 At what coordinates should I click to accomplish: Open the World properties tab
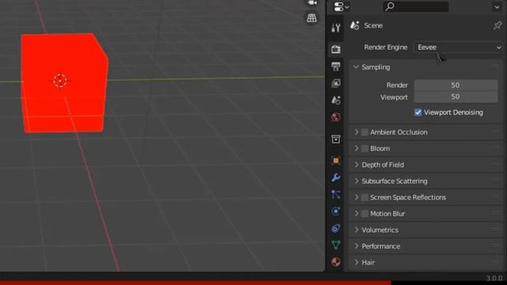pyautogui.click(x=336, y=117)
